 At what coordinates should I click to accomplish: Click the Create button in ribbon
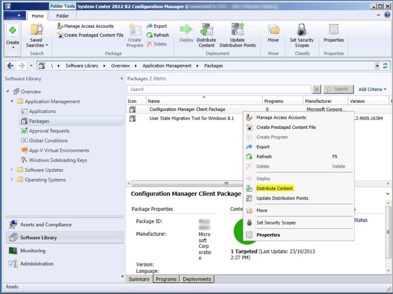click(x=12, y=35)
